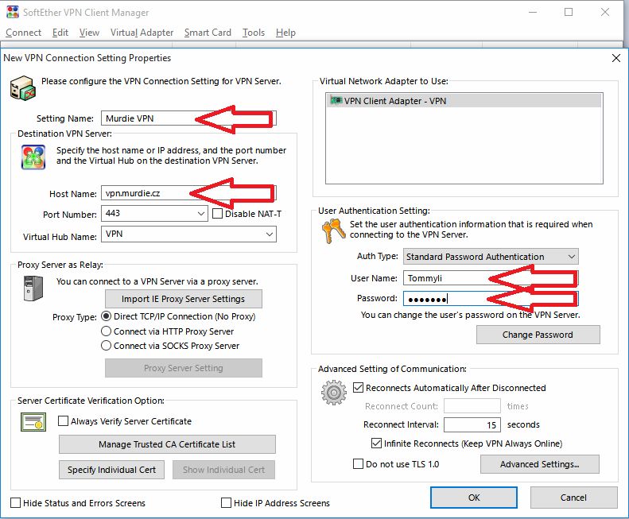Open the Tools menu

pos(254,33)
